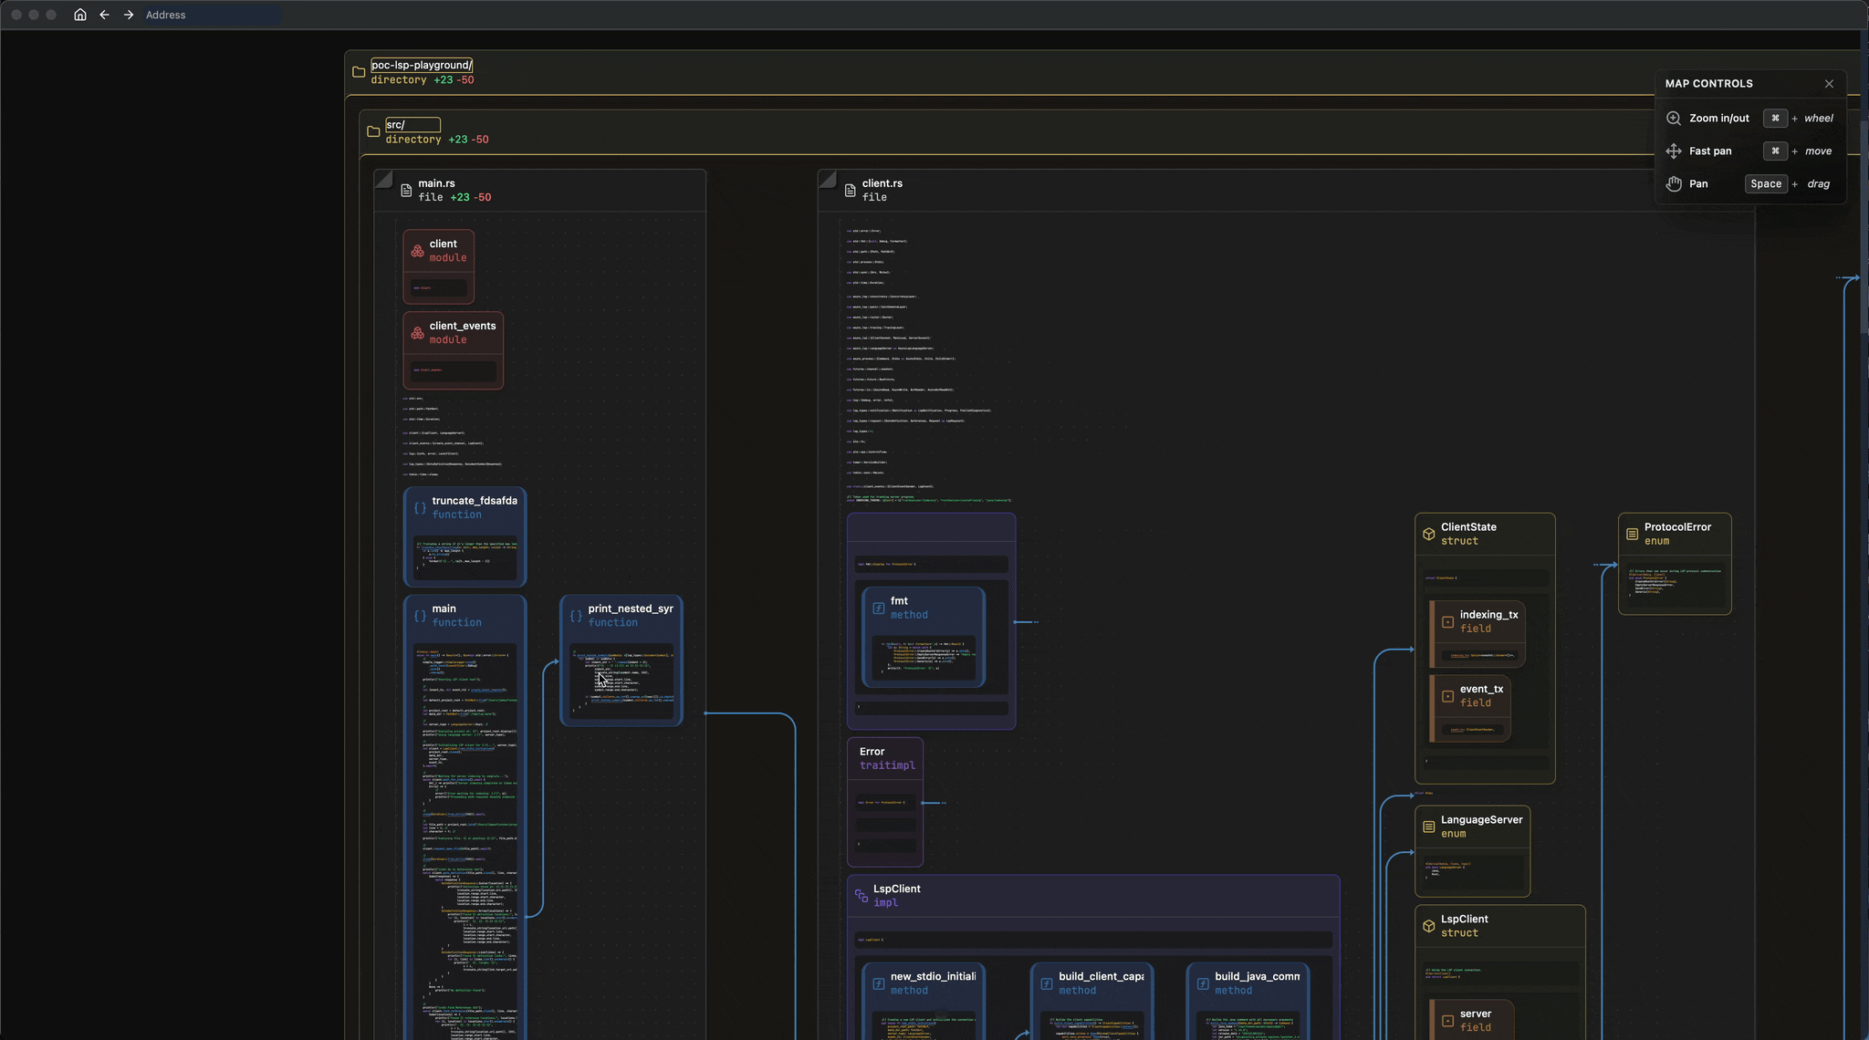Image resolution: width=1869 pixels, height=1040 pixels.
Task: Open the print_nested_syr function code thumbnail
Action: [x=621, y=681]
